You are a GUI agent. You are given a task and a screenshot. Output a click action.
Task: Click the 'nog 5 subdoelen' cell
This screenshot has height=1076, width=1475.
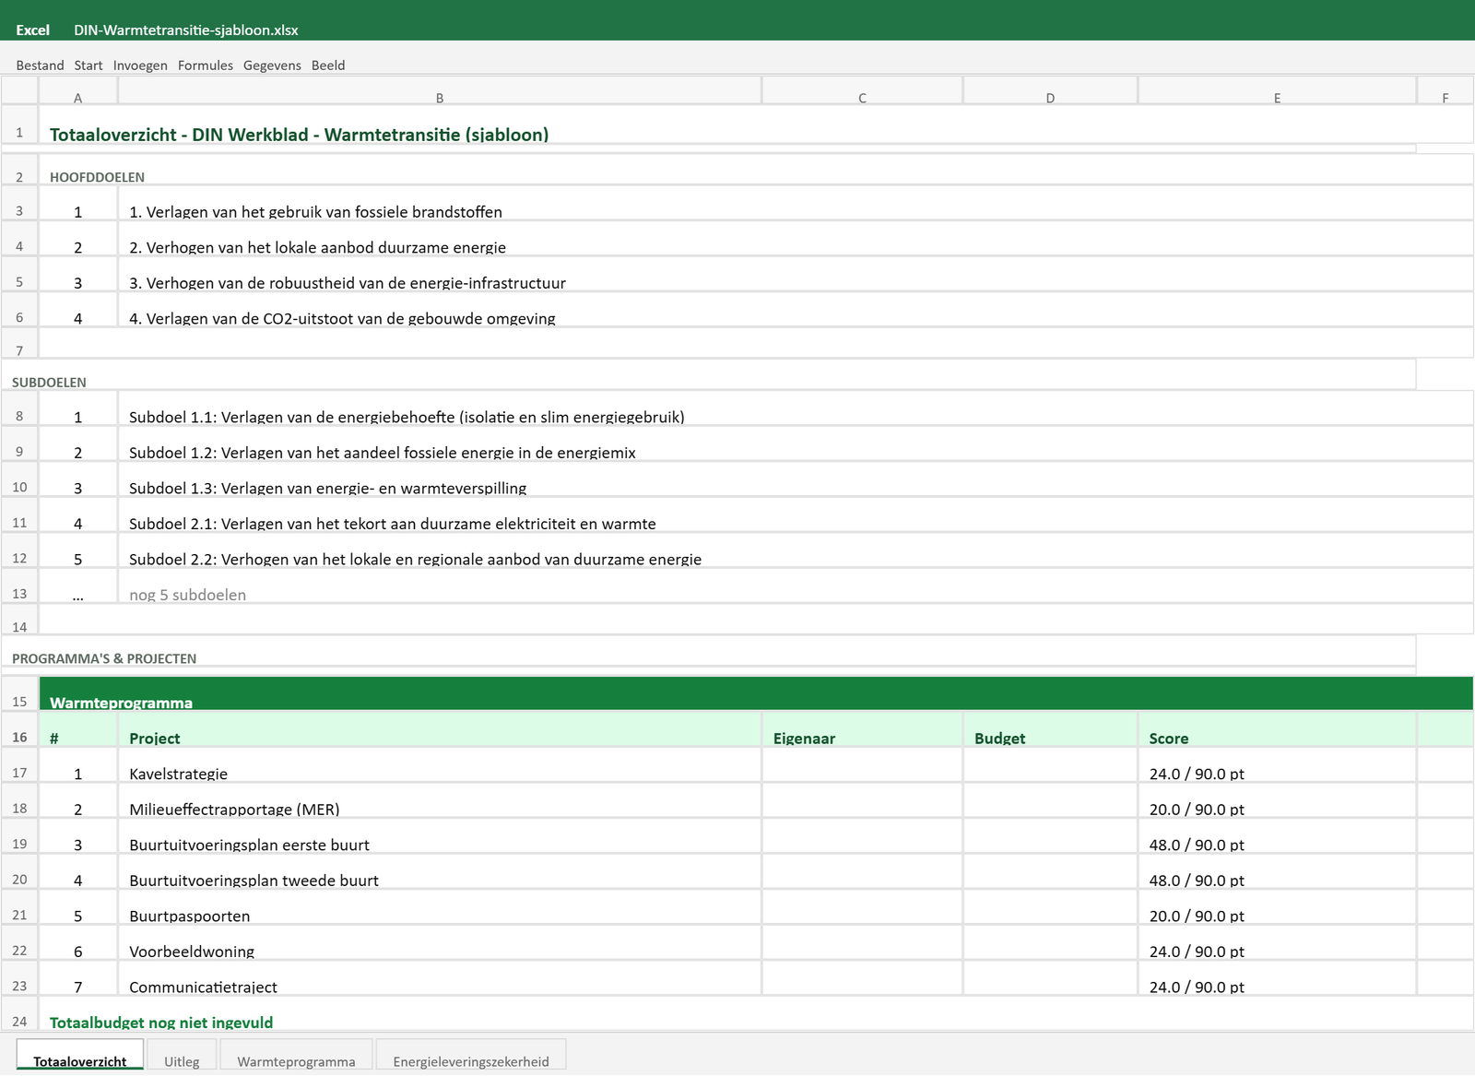pos(796,586)
